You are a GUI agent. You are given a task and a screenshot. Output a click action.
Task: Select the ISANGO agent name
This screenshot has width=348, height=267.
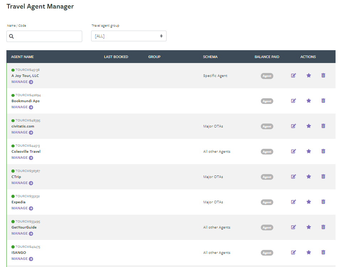(19, 252)
